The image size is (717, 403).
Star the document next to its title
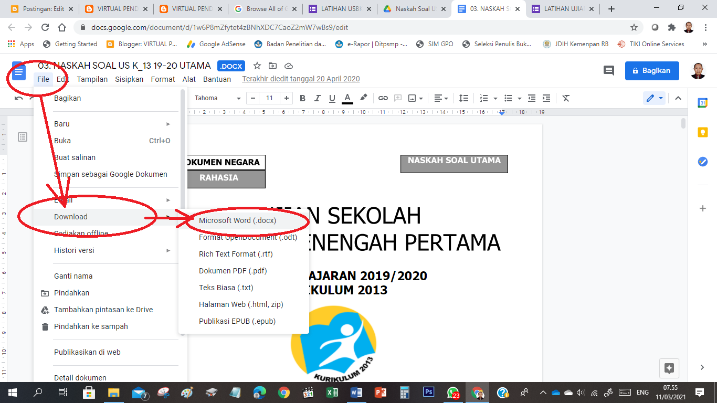257,66
